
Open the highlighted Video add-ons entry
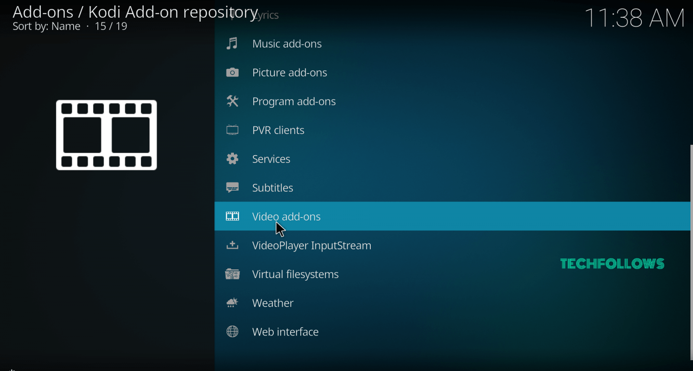click(452, 216)
